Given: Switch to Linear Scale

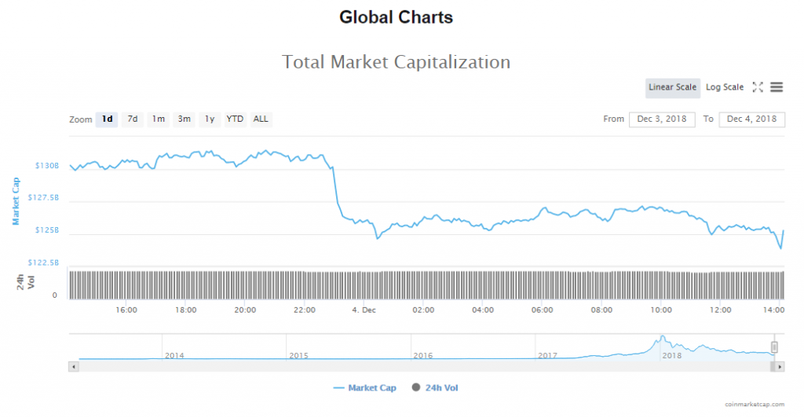Looking at the screenshot, I should 672,87.
